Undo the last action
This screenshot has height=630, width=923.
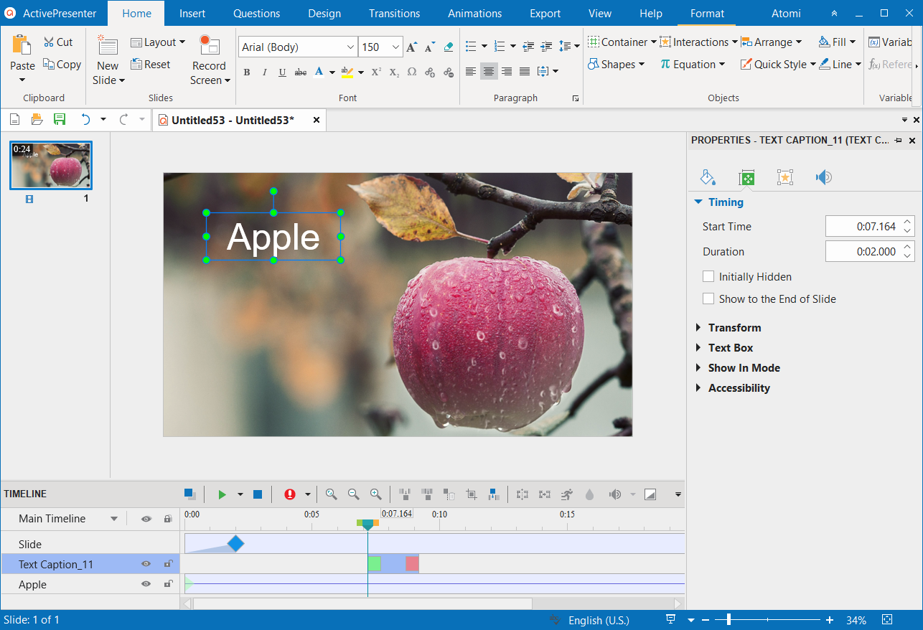86,120
